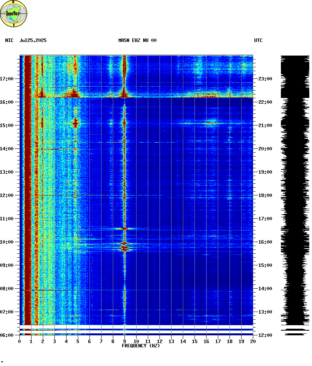
Task: Click frequency axis tick label '13'
Action: [171, 342]
